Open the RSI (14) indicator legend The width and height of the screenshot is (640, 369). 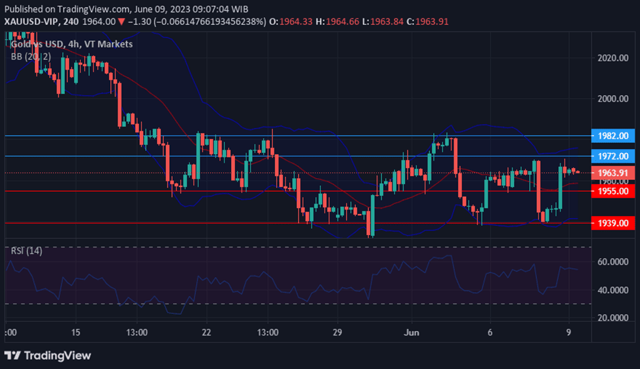pyautogui.click(x=26, y=251)
